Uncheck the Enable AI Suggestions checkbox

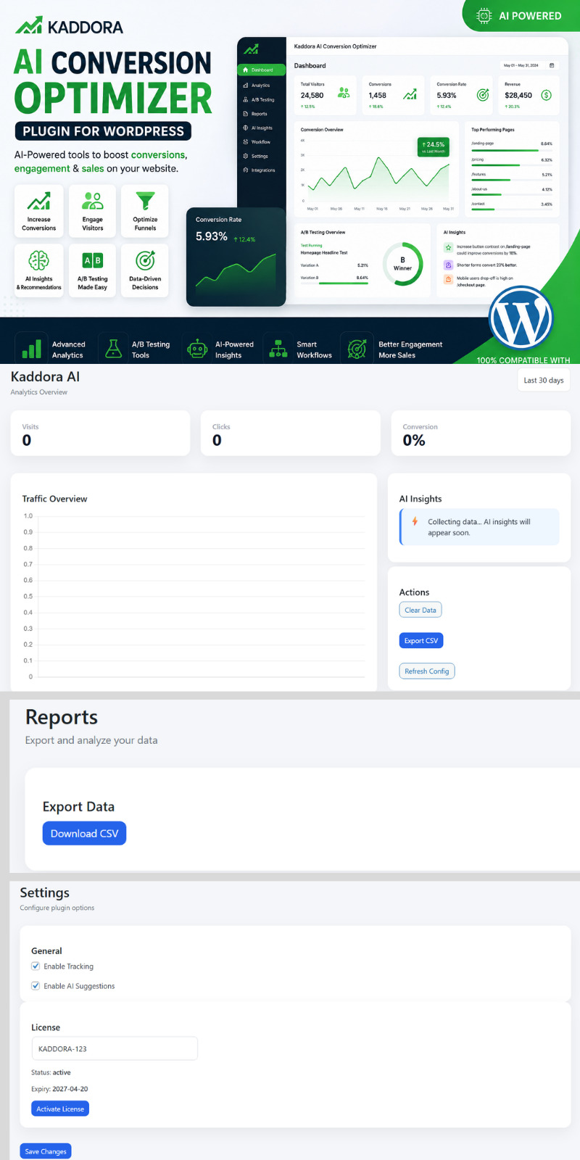tap(36, 985)
